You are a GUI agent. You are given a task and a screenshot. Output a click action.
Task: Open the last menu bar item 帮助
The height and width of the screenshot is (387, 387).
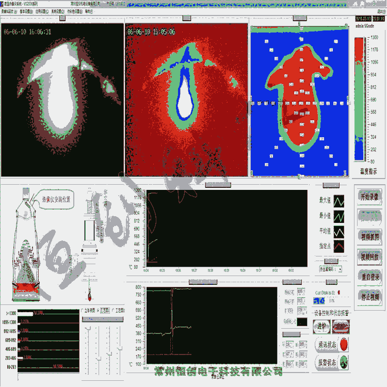[x=89, y=10]
